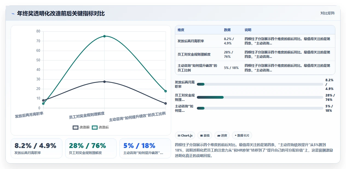Select the 数据卡片 tag chip
This screenshot has height=169, width=346.
point(242,135)
